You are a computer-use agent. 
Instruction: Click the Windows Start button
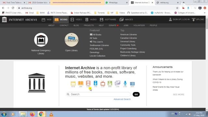click(4, 114)
